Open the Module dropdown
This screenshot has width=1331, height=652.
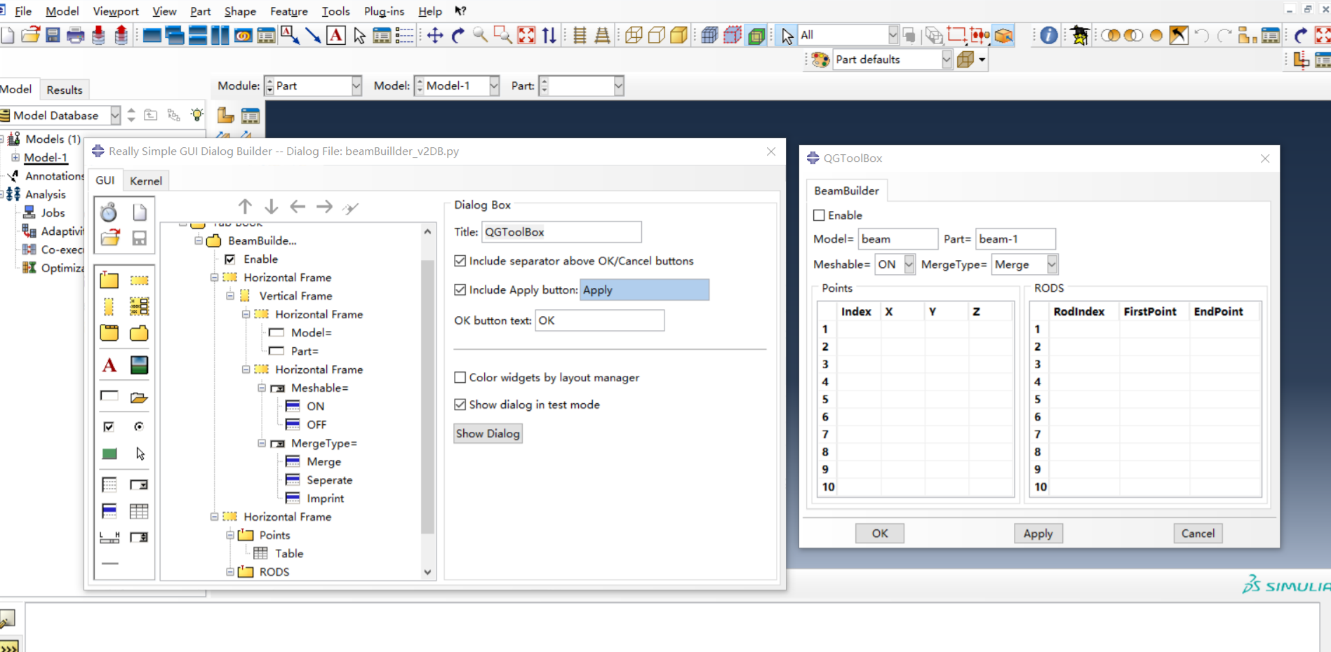356,86
